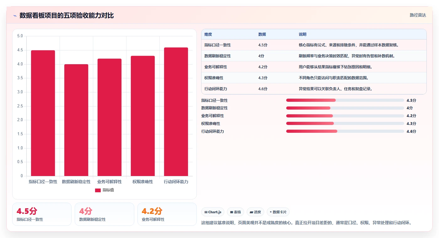Click the 2.5 y-axis label
The width and height of the screenshot is (439, 238).
coord(20,106)
